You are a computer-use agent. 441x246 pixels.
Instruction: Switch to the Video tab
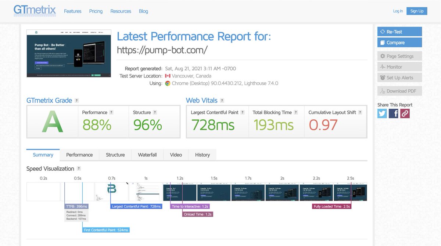176,155
